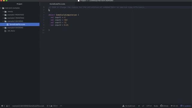Click the document icon in title bar

79,1
